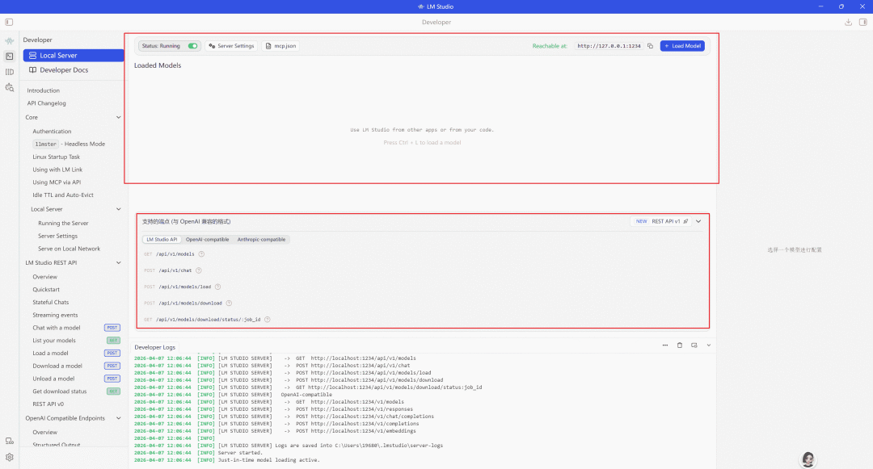The height and width of the screenshot is (469, 873).
Task: Open My Models library icon in left rail
Action: [10, 72]
